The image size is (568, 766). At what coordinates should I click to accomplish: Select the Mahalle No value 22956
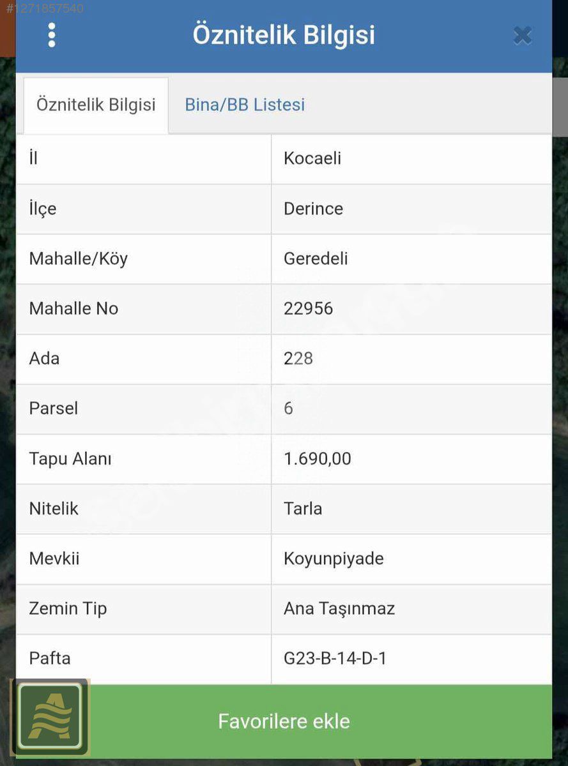point(308,308)
